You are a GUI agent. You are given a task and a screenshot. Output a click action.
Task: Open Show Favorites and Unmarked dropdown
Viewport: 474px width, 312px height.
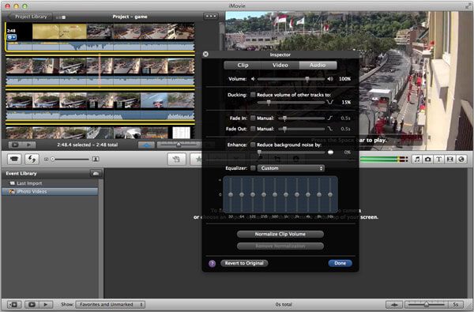[111, 304]
